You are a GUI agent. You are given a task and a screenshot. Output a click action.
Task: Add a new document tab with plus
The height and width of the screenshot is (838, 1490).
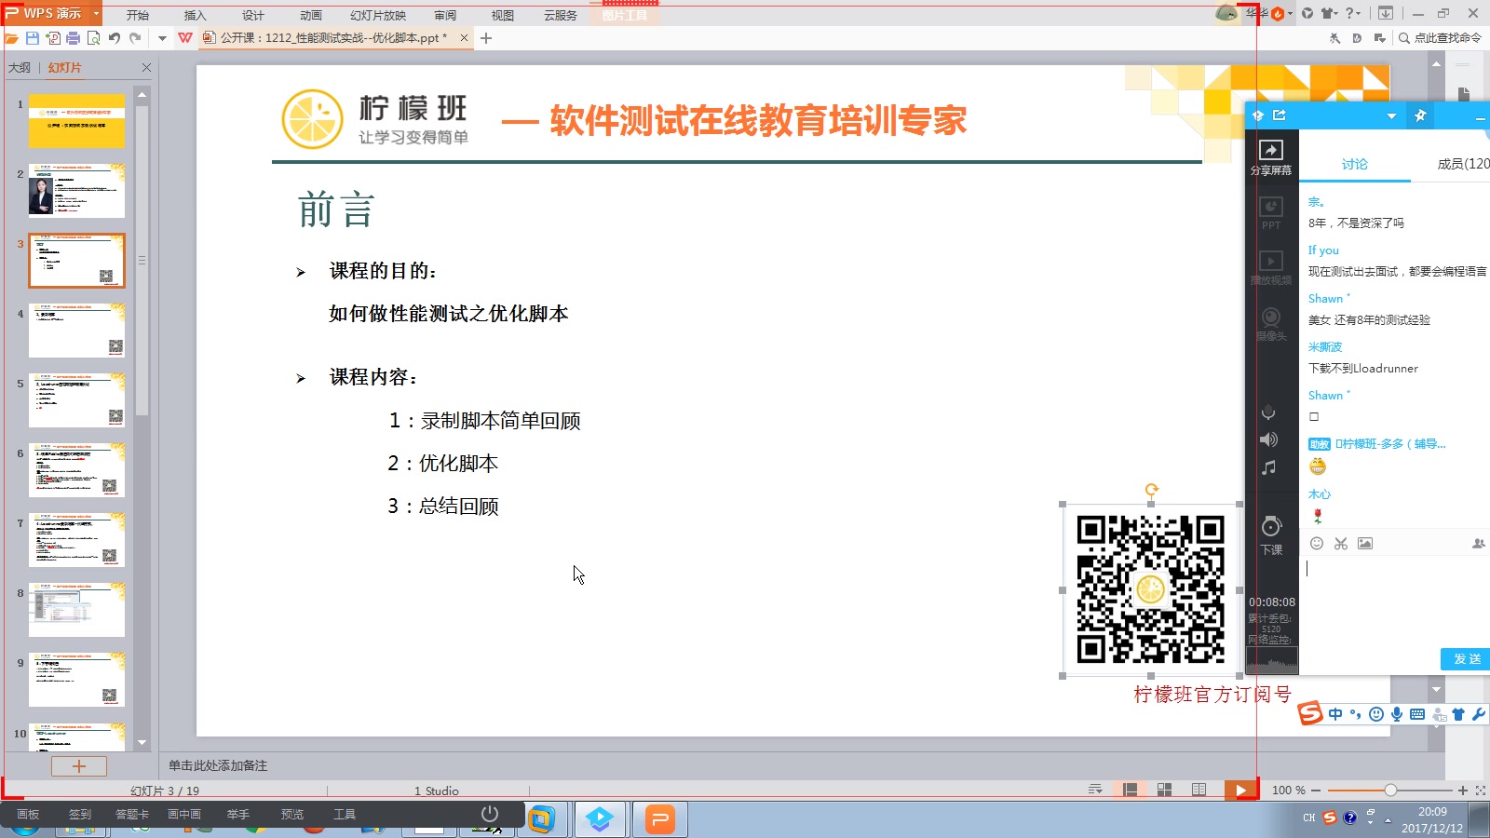(x=486, y=38)
